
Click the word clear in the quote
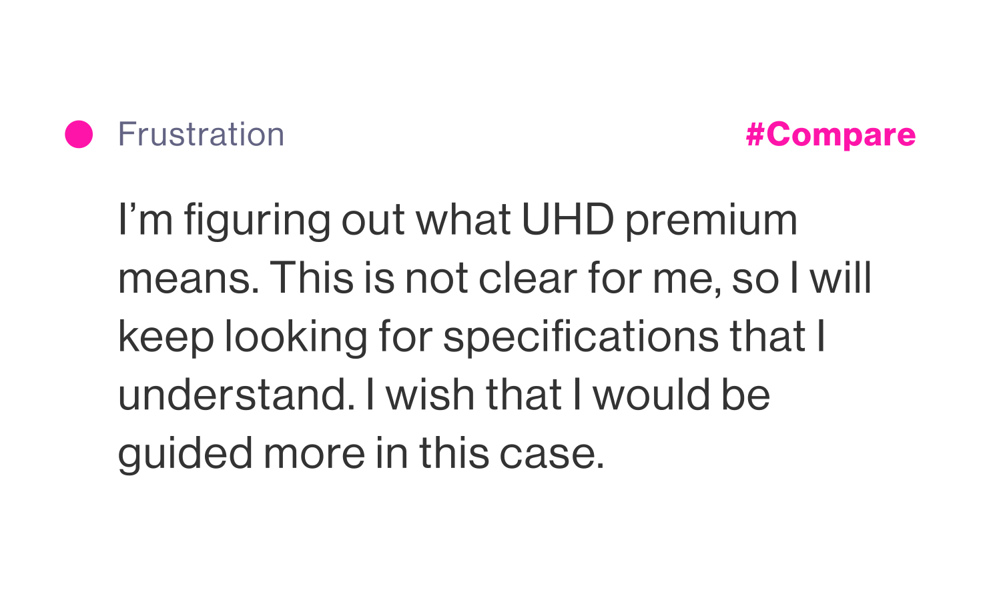click(x=527, y=278)
